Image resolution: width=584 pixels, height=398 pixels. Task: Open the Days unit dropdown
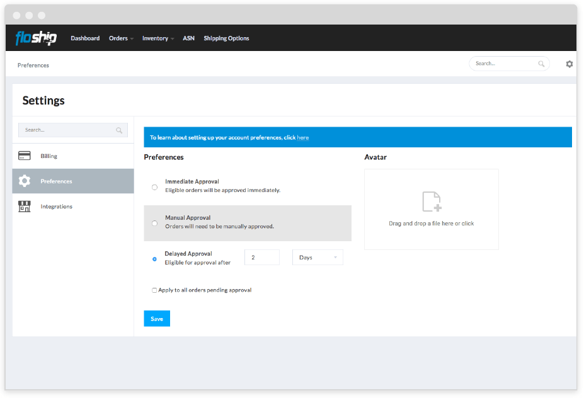pyautogui.click(x=318, y=258)
